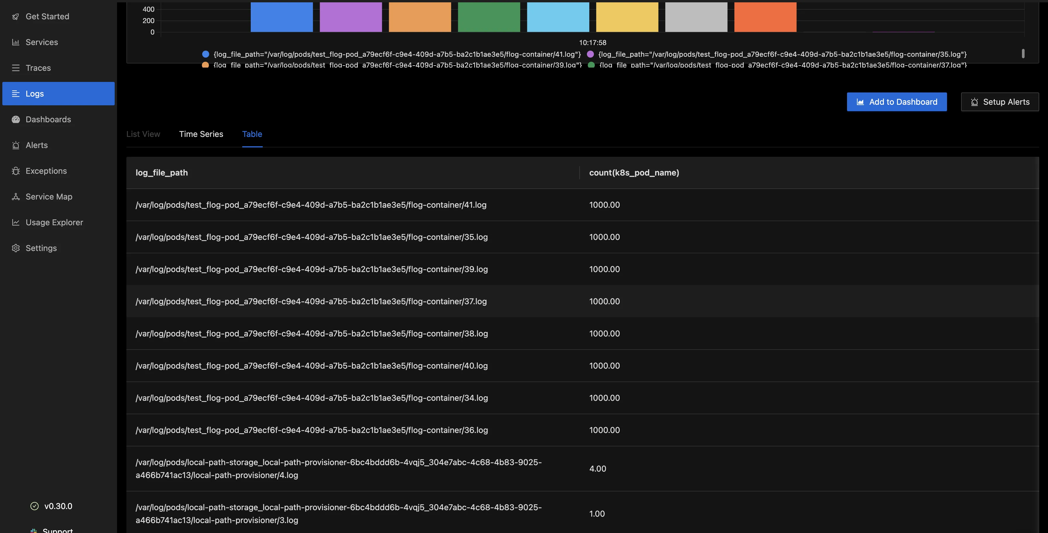Screen dimensions: 1048x533
Task: Switch to the Time Series tab
Action: (201, 134)
